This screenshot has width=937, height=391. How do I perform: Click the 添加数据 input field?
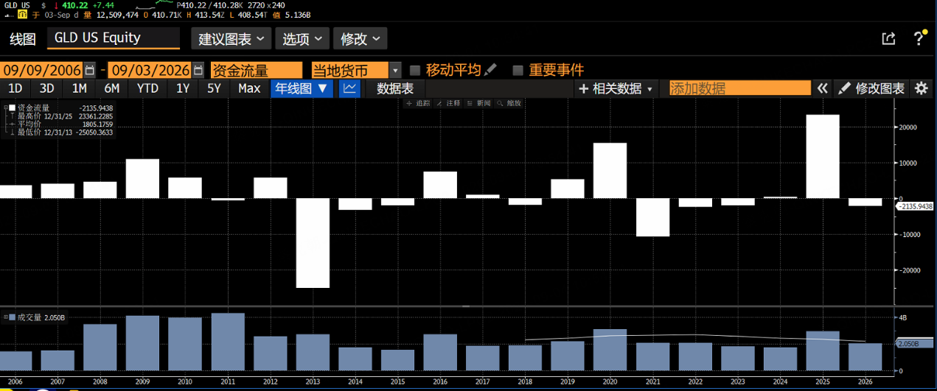739,88
